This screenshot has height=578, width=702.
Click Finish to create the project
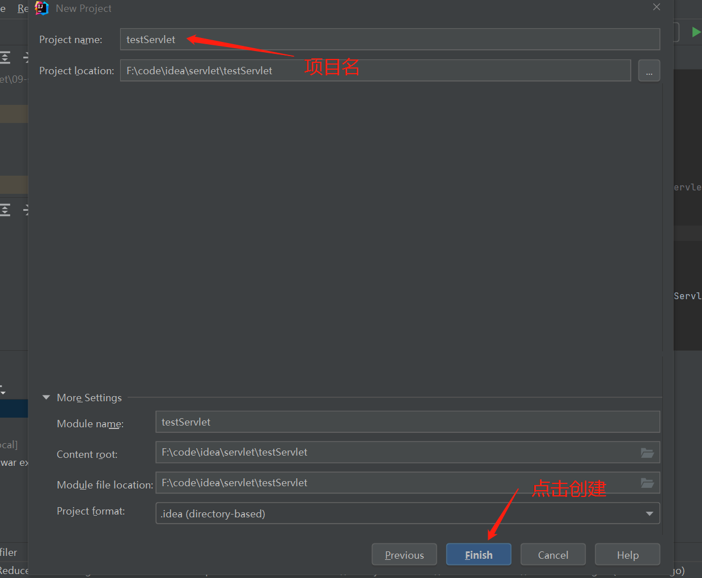coord(479,555)
